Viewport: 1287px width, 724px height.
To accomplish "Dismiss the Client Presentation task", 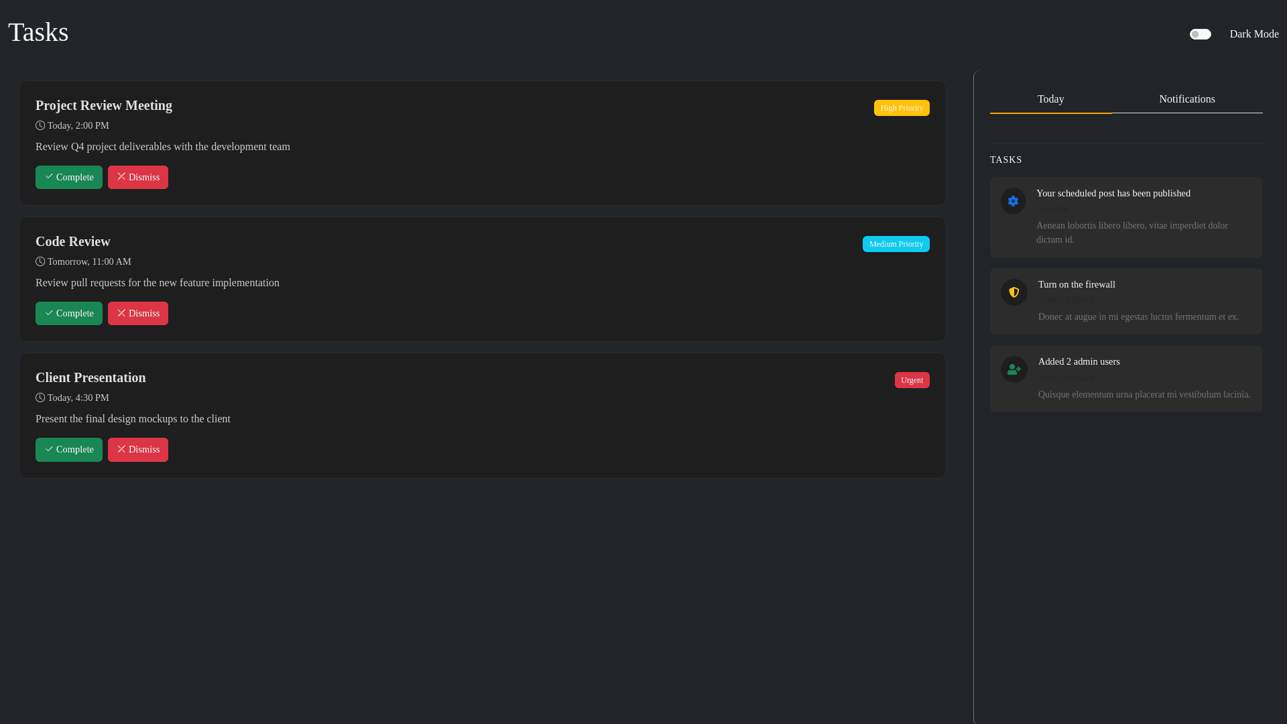I will [138, 449].
